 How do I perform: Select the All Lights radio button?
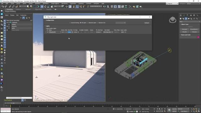81,23
